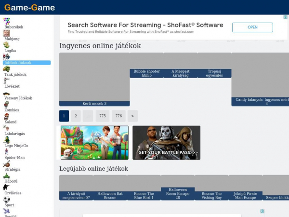Go to pagination page 2
This screenshot has width=289, height=217.
76,116
